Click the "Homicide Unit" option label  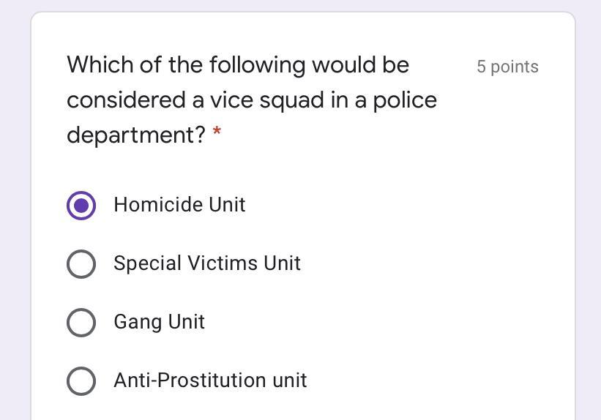coord(179,205)
